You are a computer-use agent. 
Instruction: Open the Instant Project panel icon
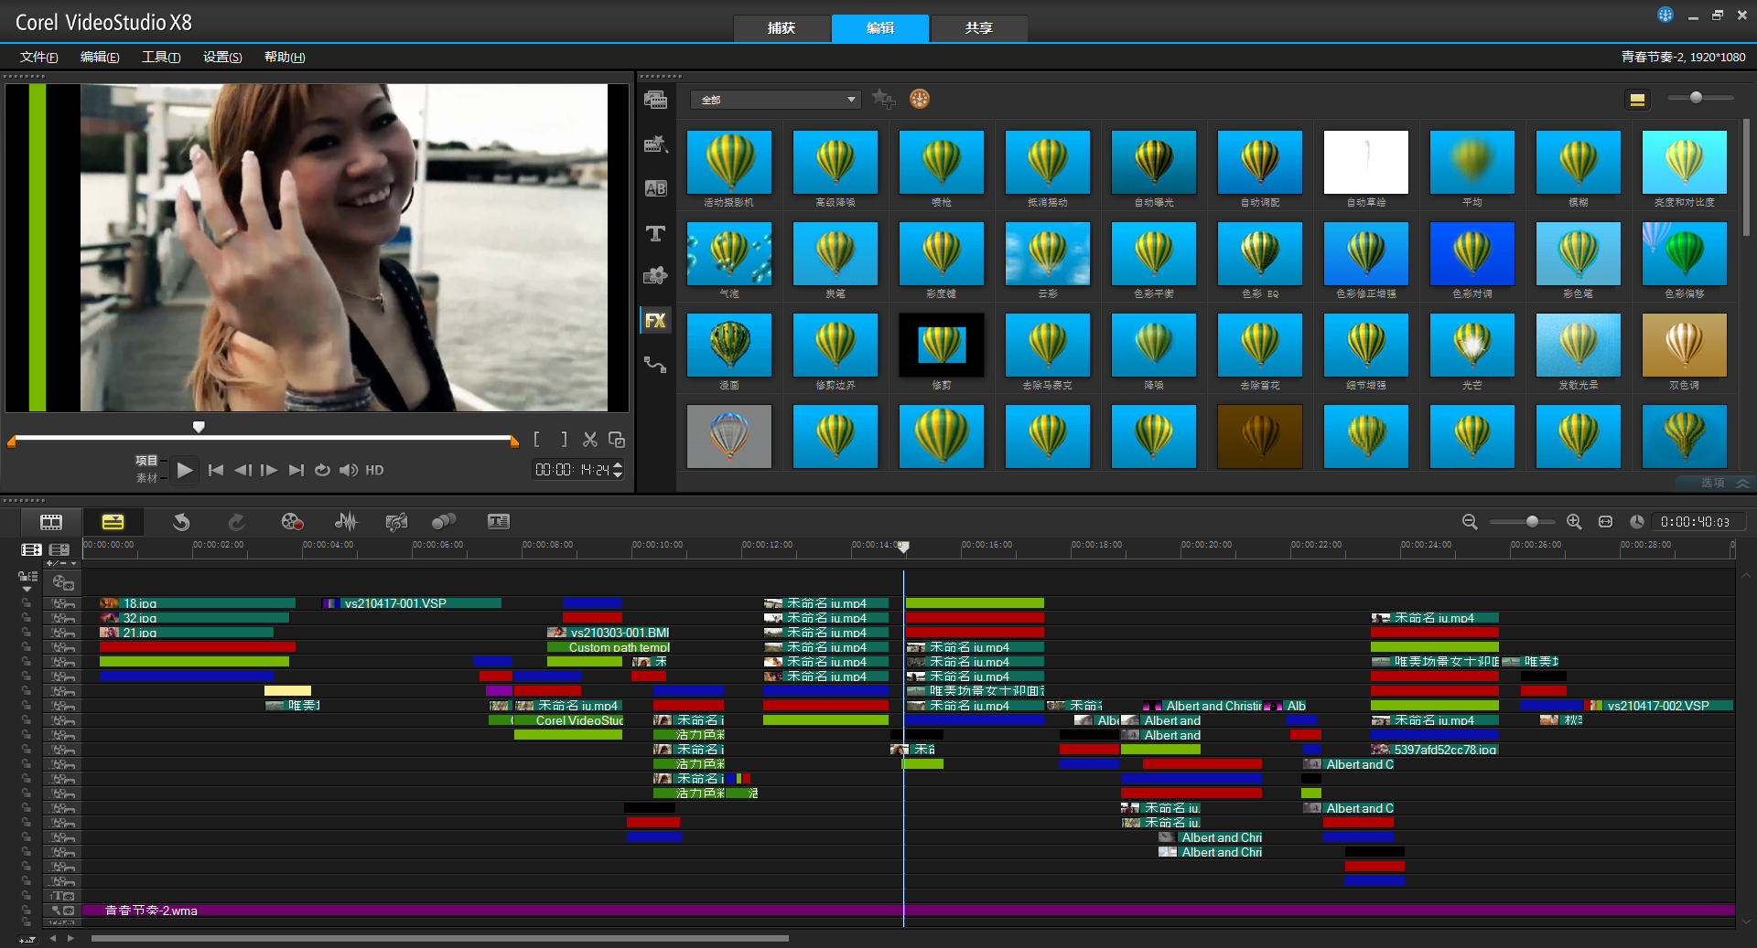pos(655,144)
